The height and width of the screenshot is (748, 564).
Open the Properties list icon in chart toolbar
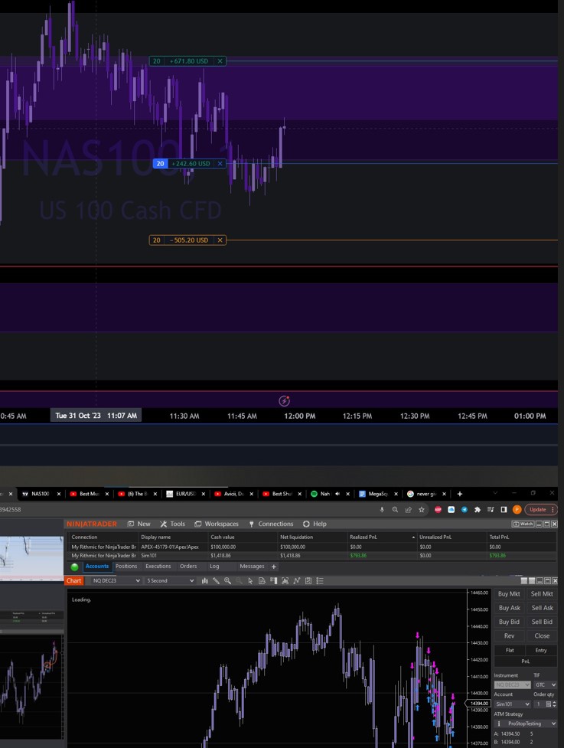(320, 580)
